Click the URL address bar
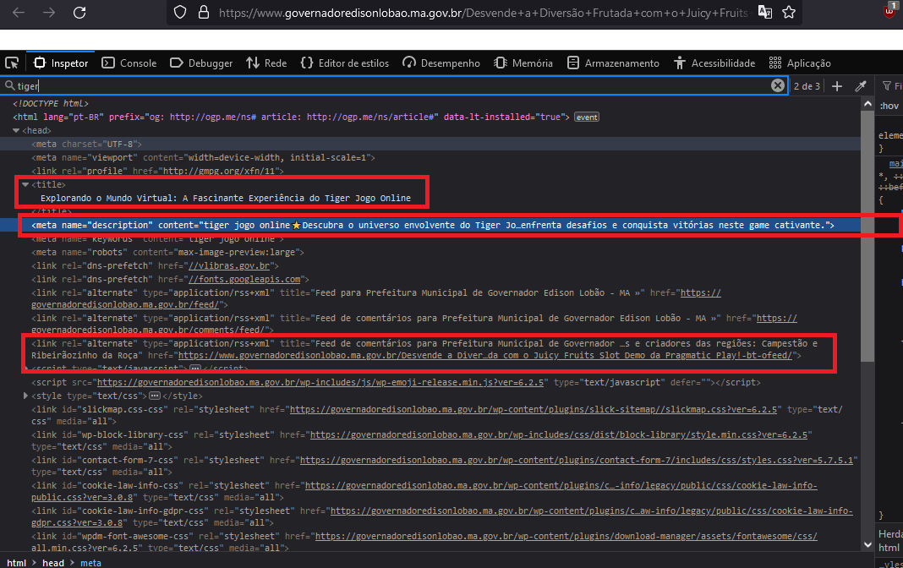Image resolution: width=903 pixels, height=568 pixels. pos(483,12)
